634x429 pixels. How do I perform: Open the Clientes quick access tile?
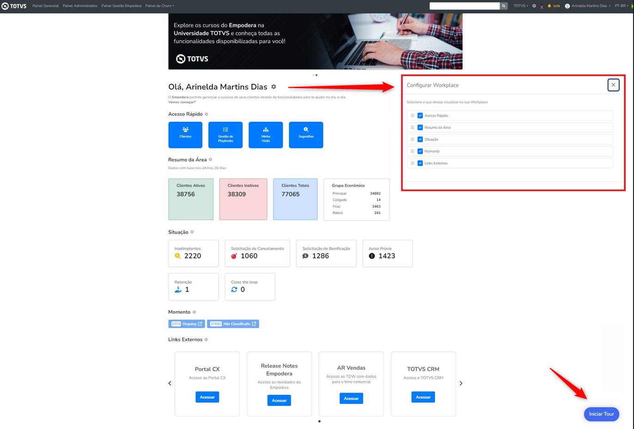(x=185, y=135)
